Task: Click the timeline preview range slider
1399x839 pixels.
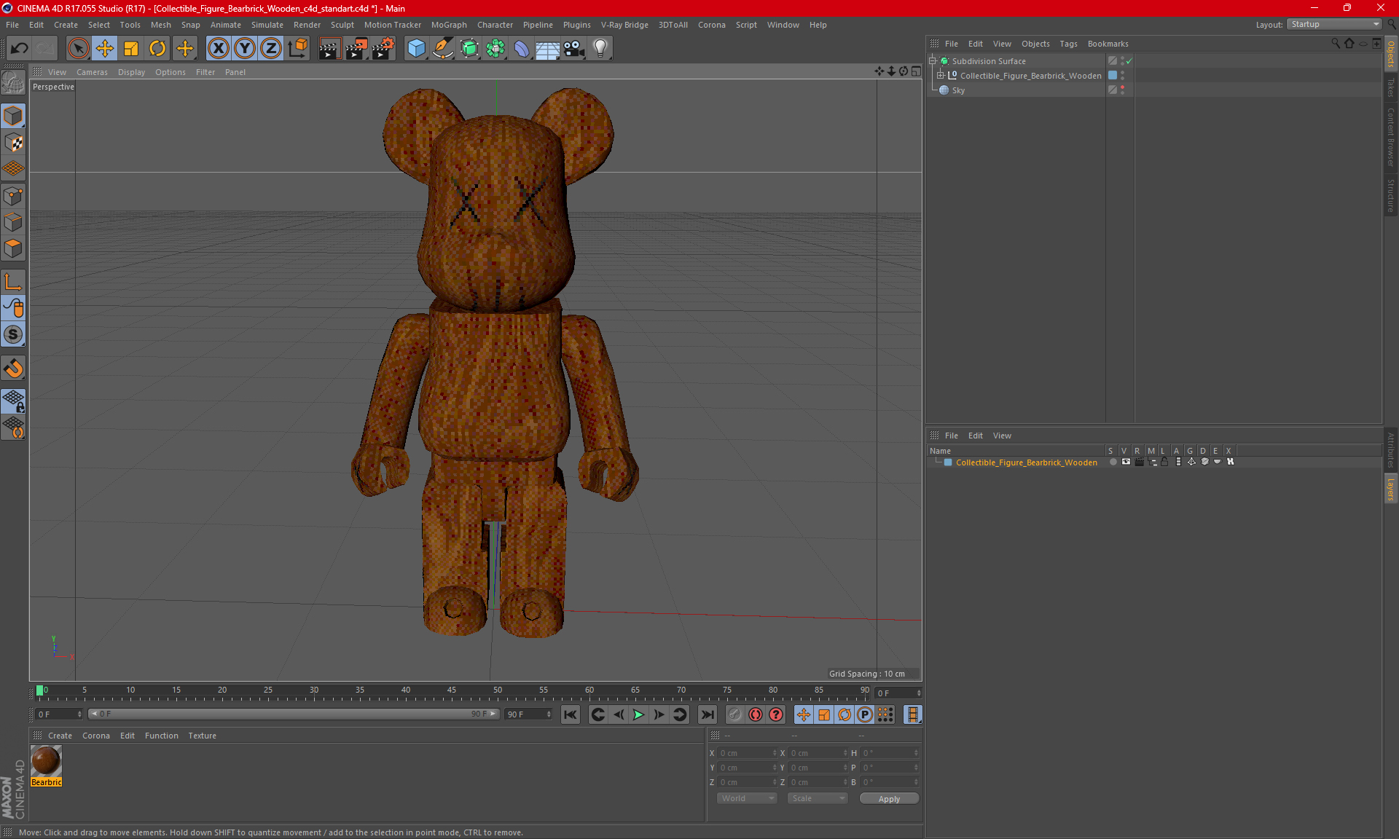Action: click(294, 714)
